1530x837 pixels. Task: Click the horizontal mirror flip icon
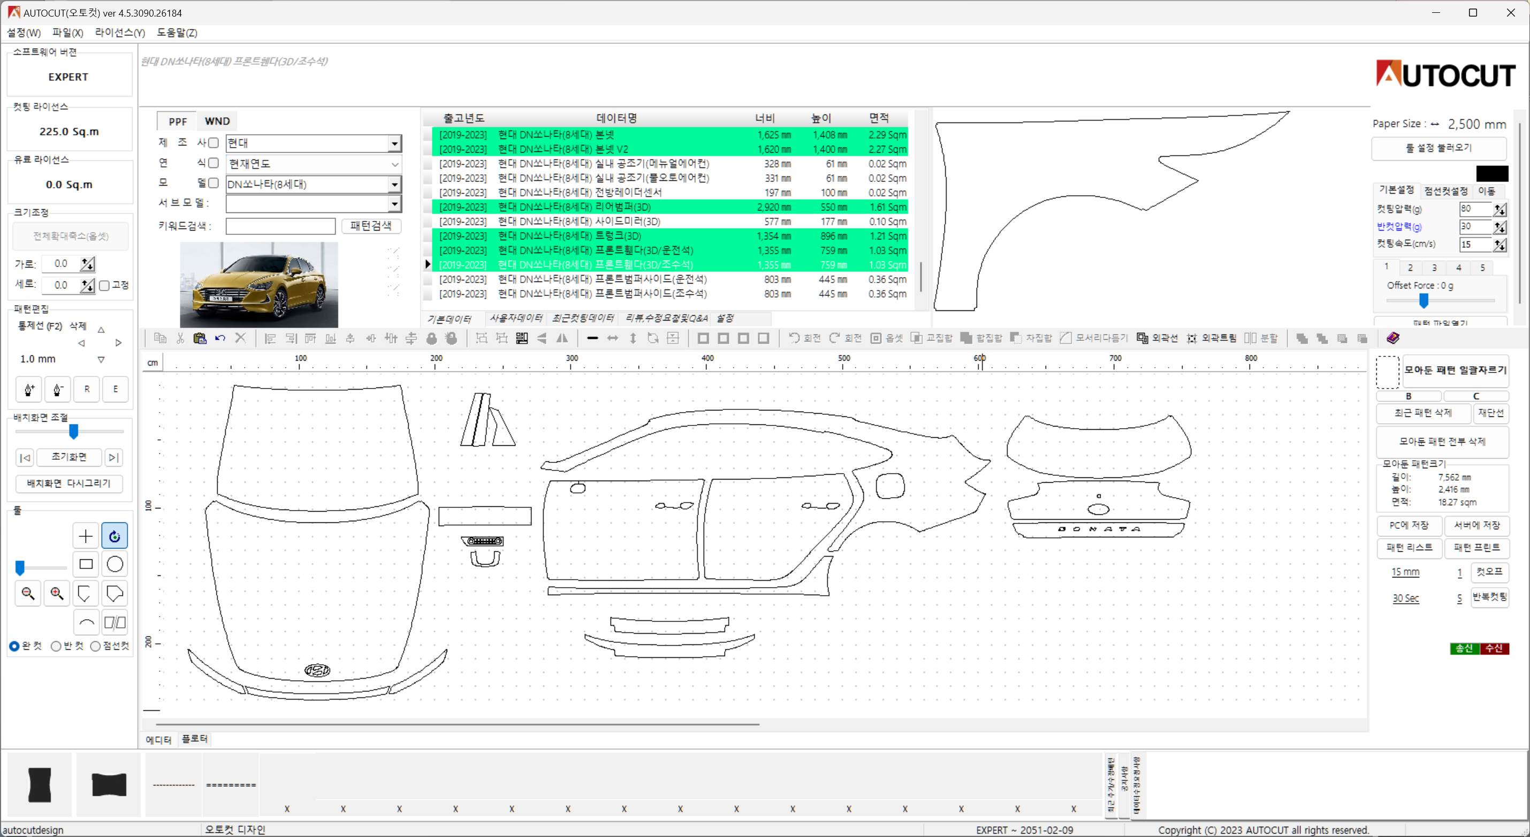[562, 339]
